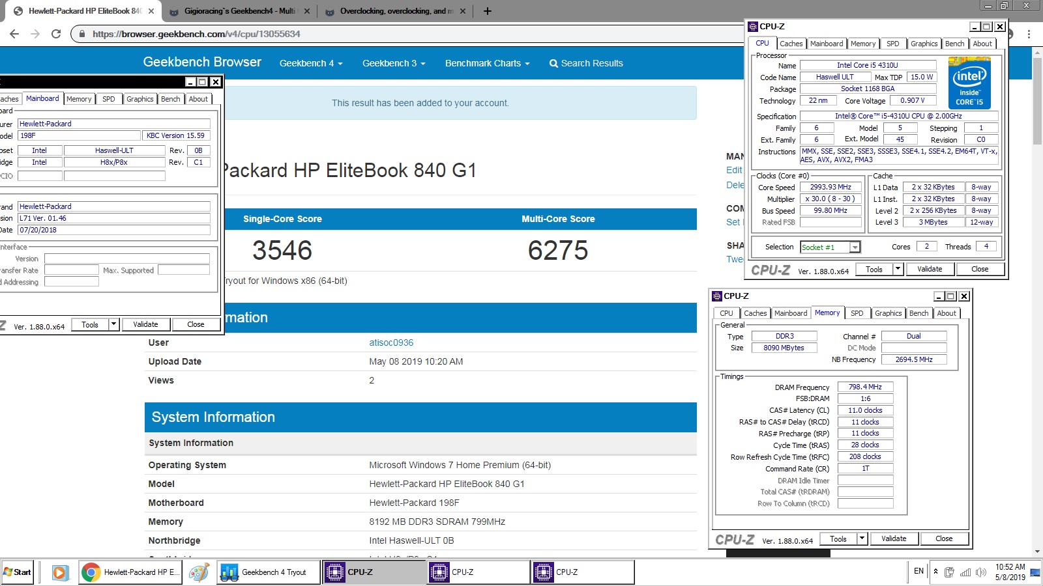Expand the Geekbench 4 menu
This screenshot has width=1043, height=586.
pyautogui.click(x=311, y=63)
